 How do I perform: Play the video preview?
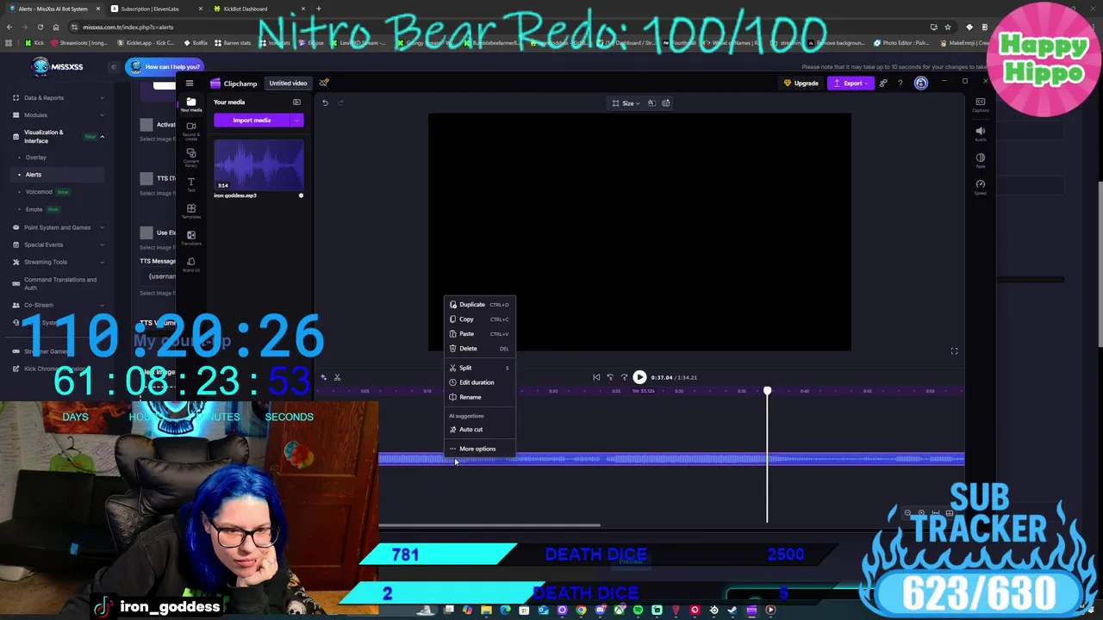(639, 377)
